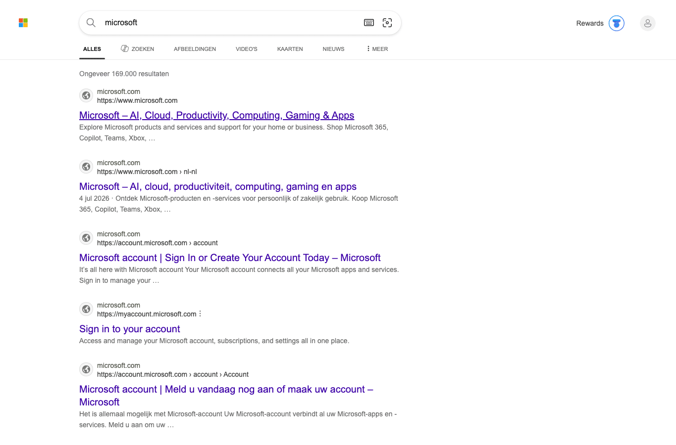
Task: Click the account.microsoft.com › account › Account URL
Action: pos(173,374)
